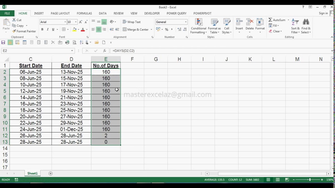Select column E header

pos(106,59)
